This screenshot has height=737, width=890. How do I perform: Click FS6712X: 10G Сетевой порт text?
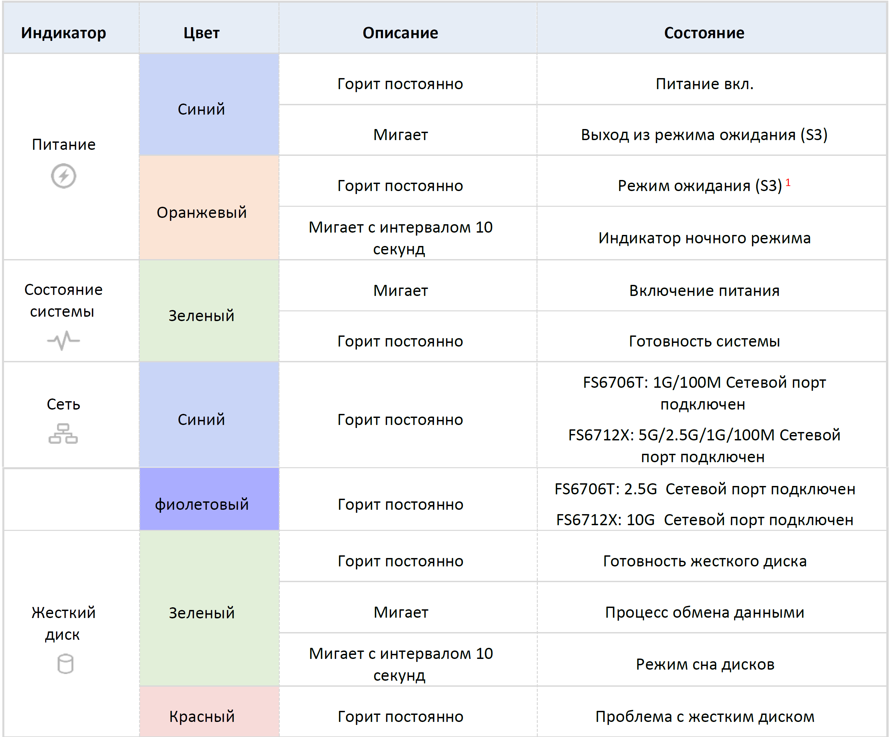705,519
